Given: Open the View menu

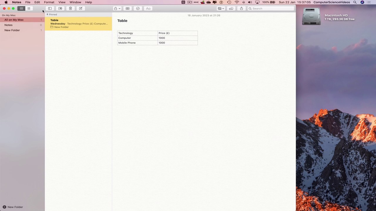Looking at the screenshot, I should [x=62, y=2].
